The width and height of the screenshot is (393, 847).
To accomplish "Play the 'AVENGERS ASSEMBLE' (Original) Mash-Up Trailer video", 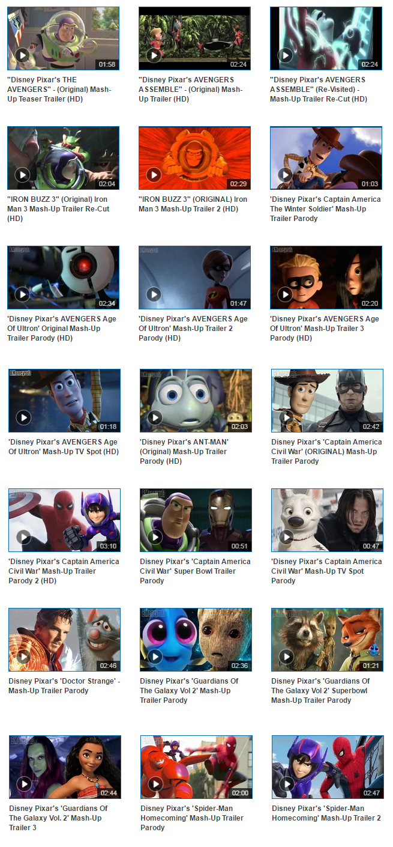I will pos(194,38).
